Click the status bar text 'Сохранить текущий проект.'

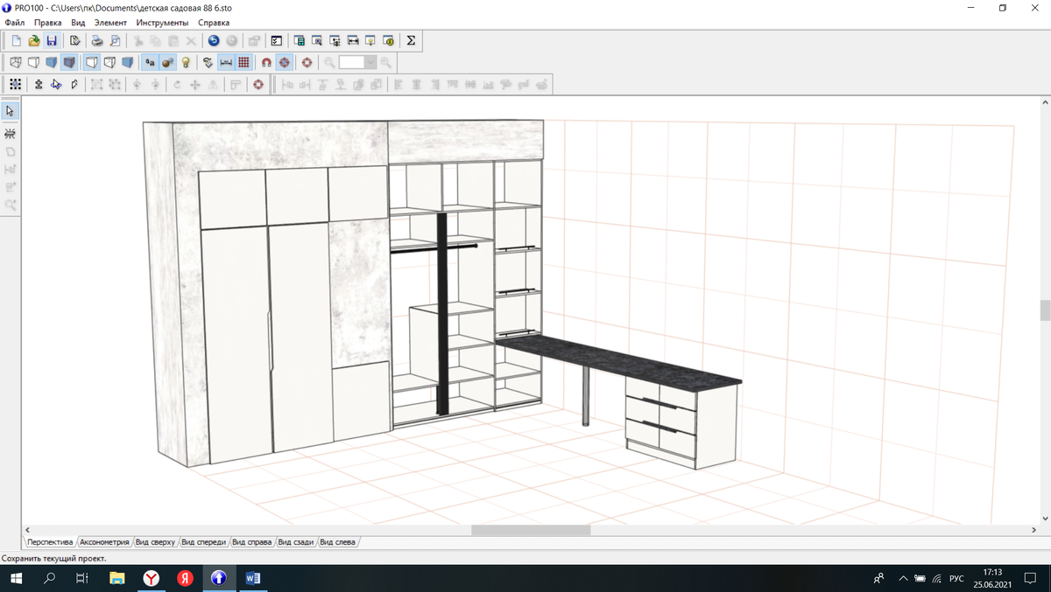54,558
